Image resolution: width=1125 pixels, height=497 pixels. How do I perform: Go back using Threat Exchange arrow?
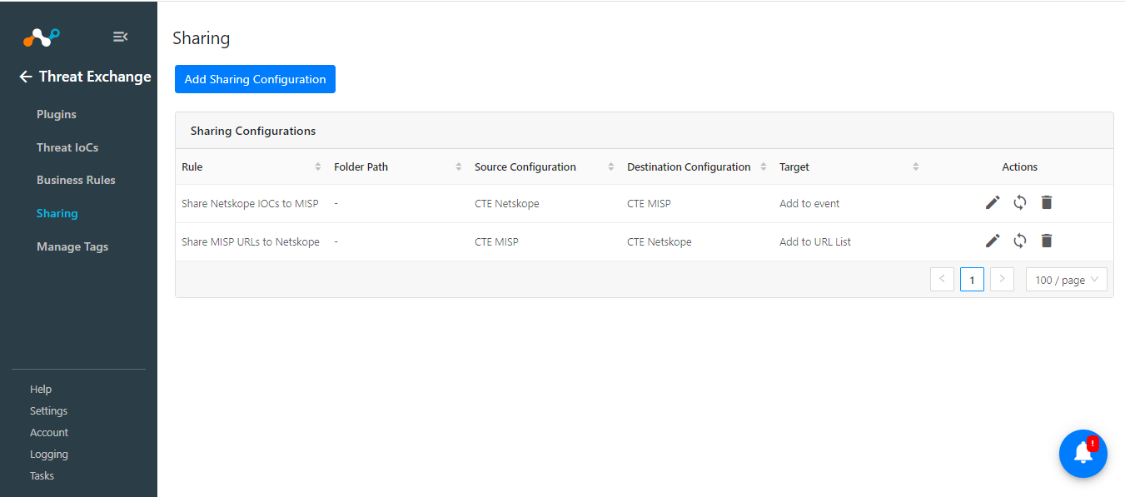(26, 77)
